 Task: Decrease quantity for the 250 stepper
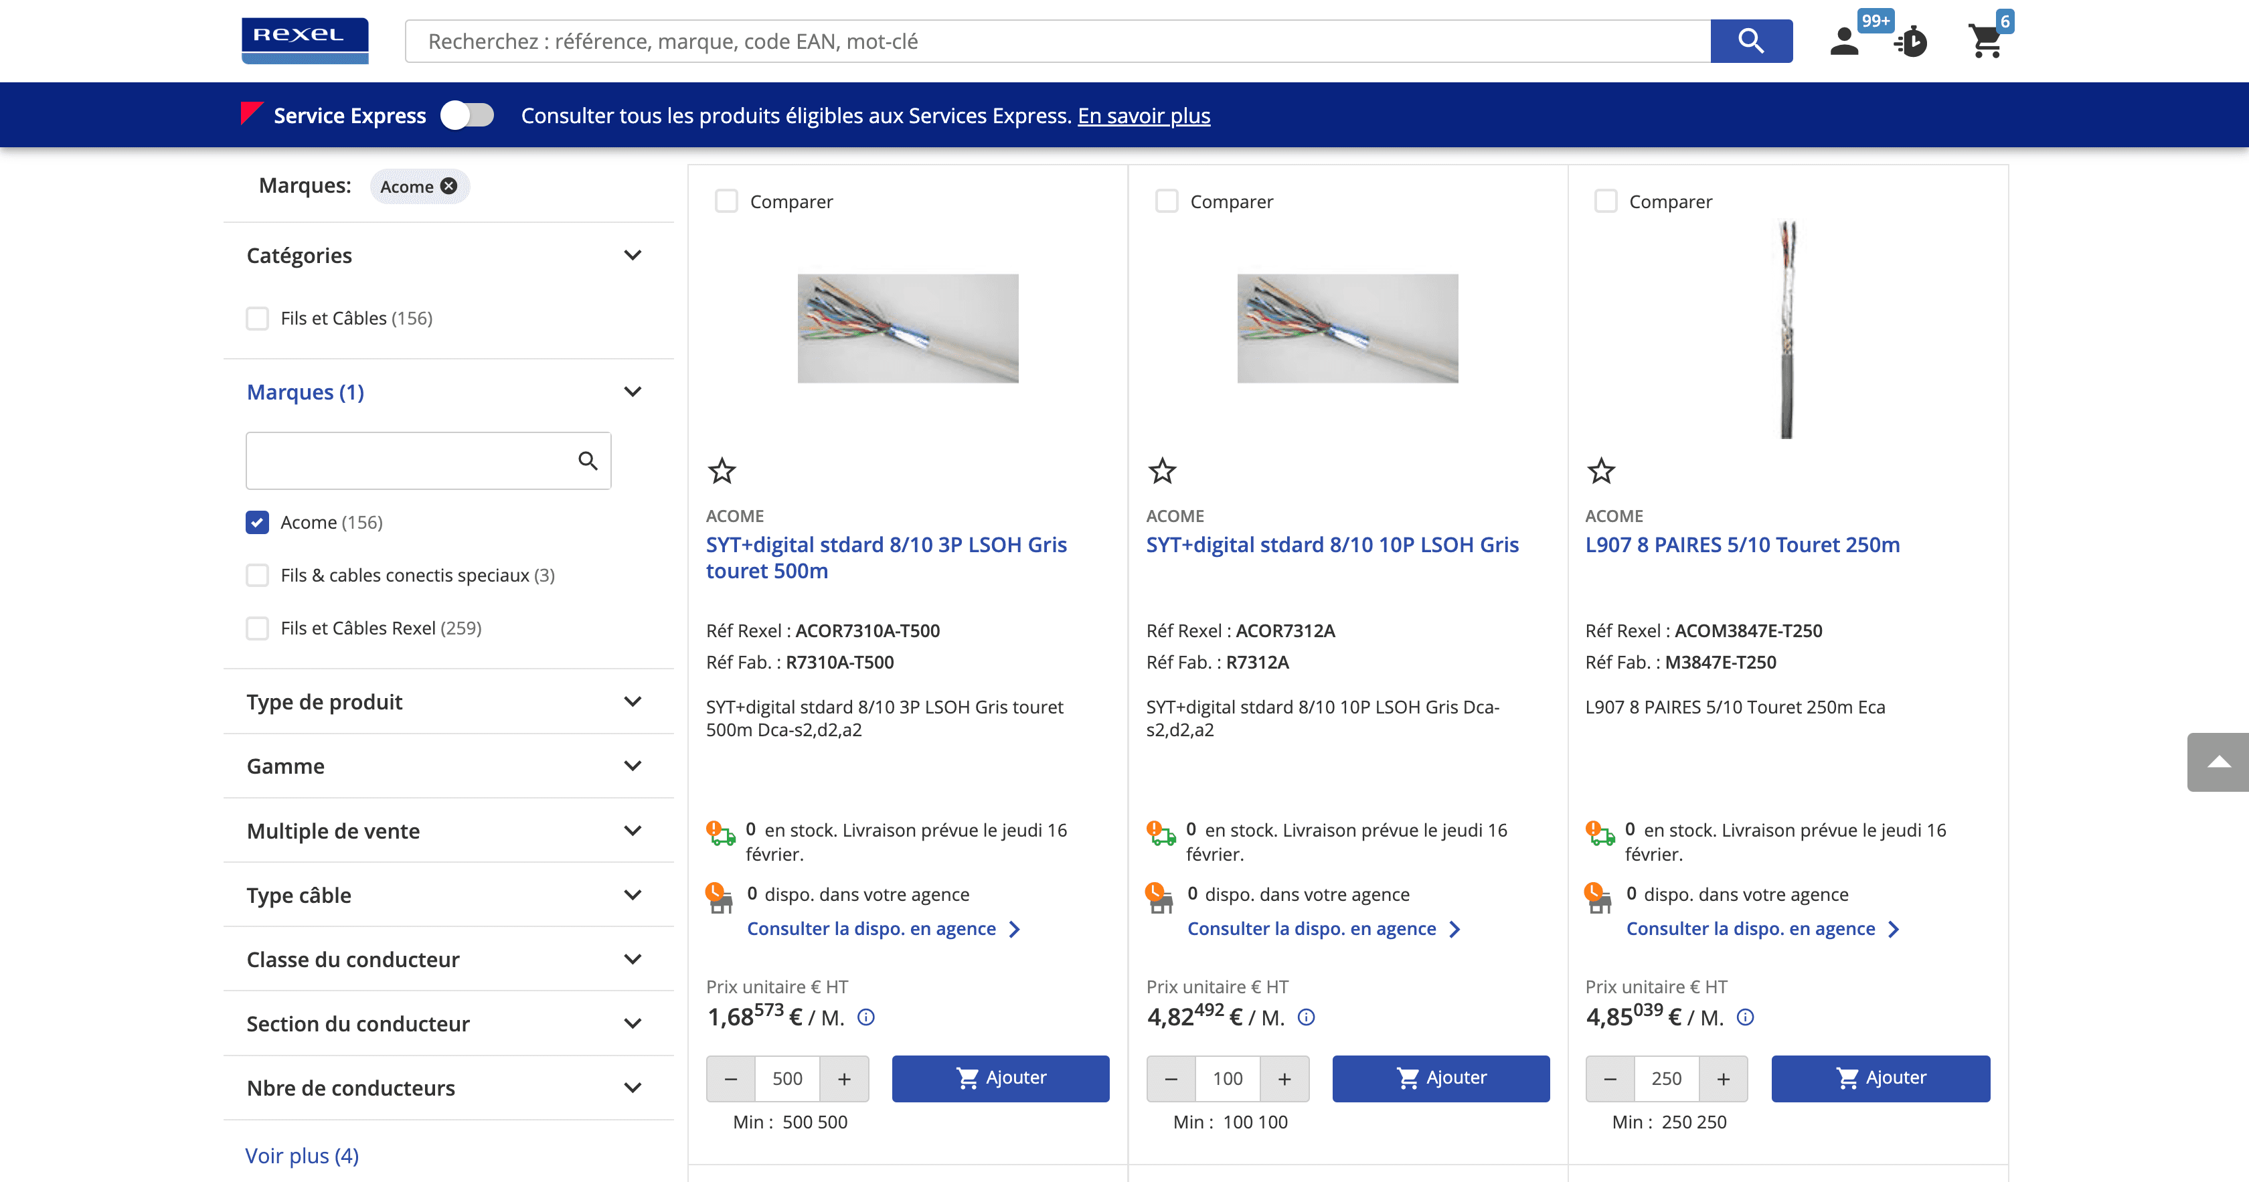point(1611,1079)
